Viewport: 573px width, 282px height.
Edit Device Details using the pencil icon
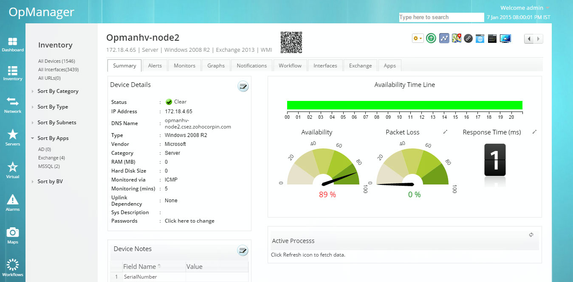(x=243, y=86)
